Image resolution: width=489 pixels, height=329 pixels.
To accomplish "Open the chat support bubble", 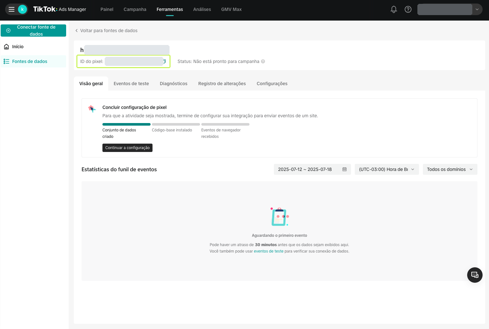I will pos(475,275).
